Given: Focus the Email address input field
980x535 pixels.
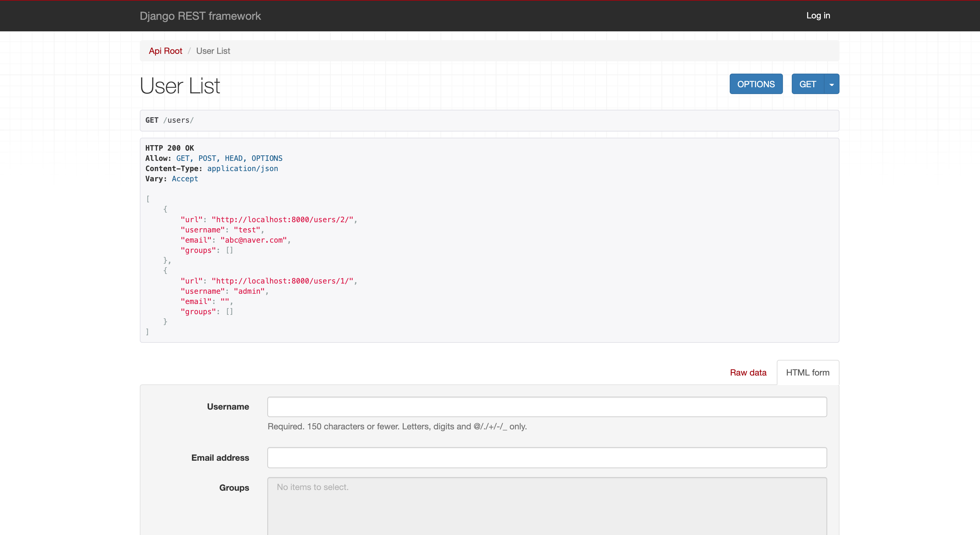Looking at the screenshot, I should pos(547,457).
